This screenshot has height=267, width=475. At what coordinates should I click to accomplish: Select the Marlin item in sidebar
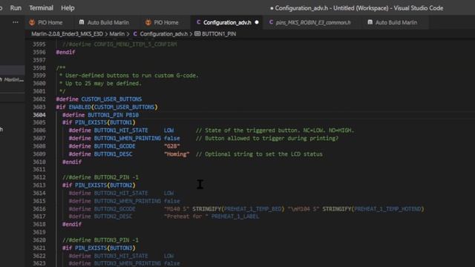pos(12,79)
